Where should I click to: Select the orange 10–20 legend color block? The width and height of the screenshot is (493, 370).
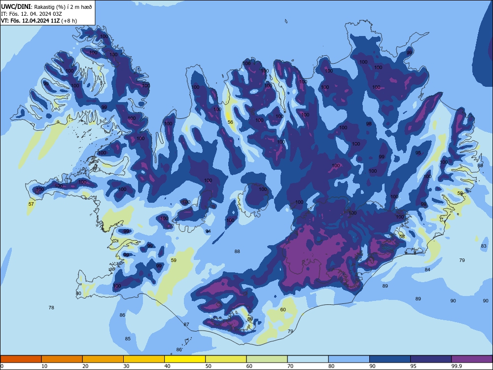pos(62,359)
